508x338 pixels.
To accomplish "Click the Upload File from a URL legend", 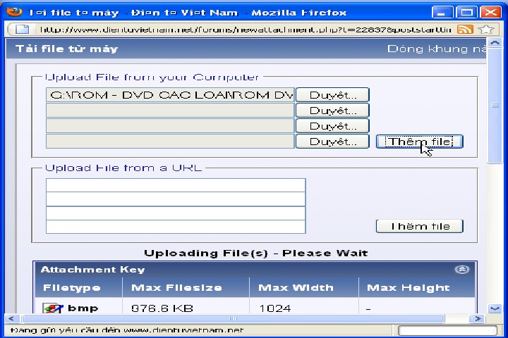I will point(123,168).
